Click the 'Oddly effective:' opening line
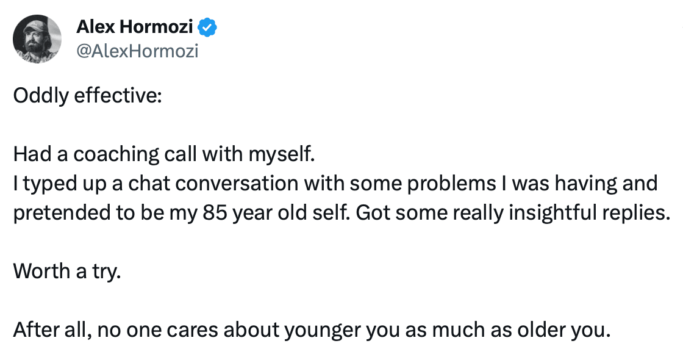683x360 pixels. pos(88,95)
